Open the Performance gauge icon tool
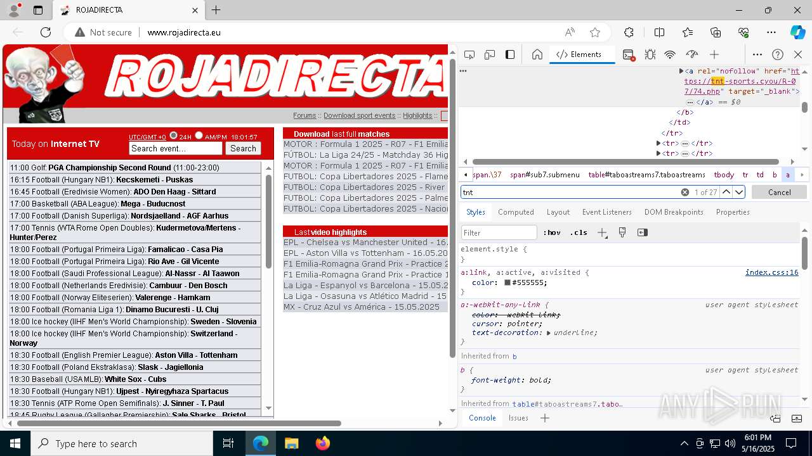 point(692,54)
